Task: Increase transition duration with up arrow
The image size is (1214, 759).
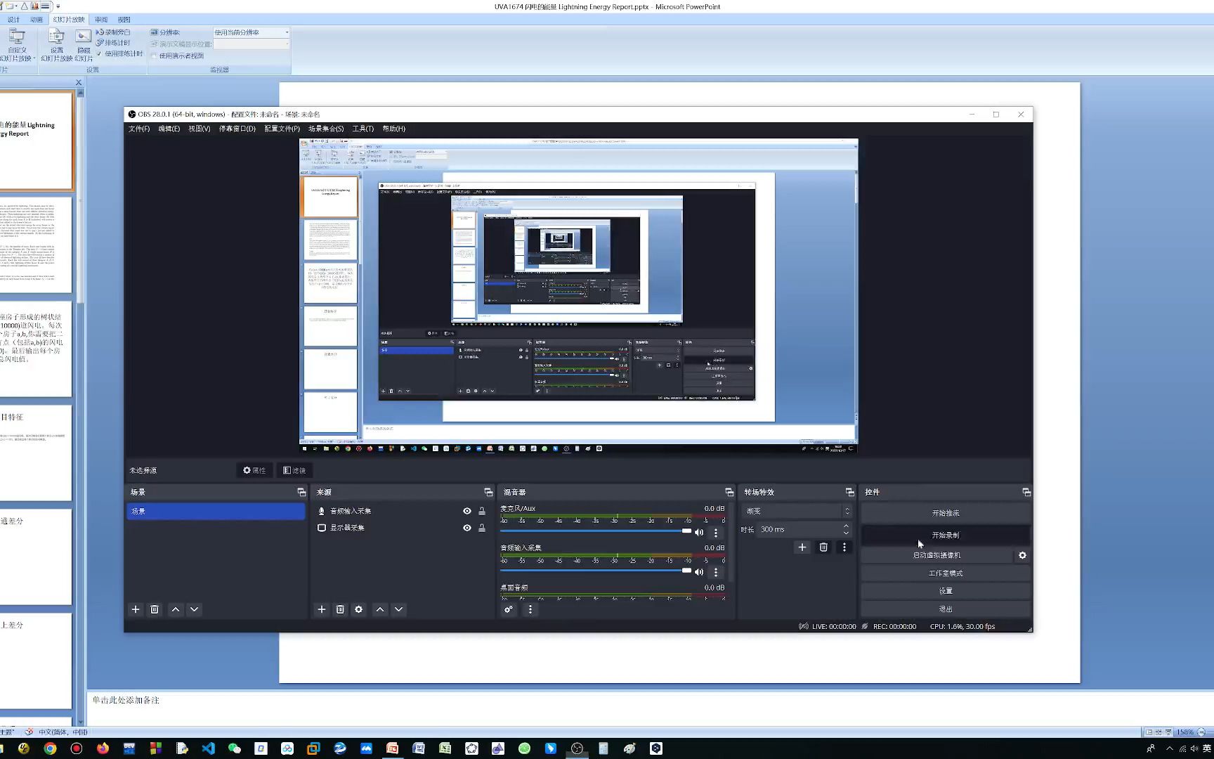Action: coord(846,526)
